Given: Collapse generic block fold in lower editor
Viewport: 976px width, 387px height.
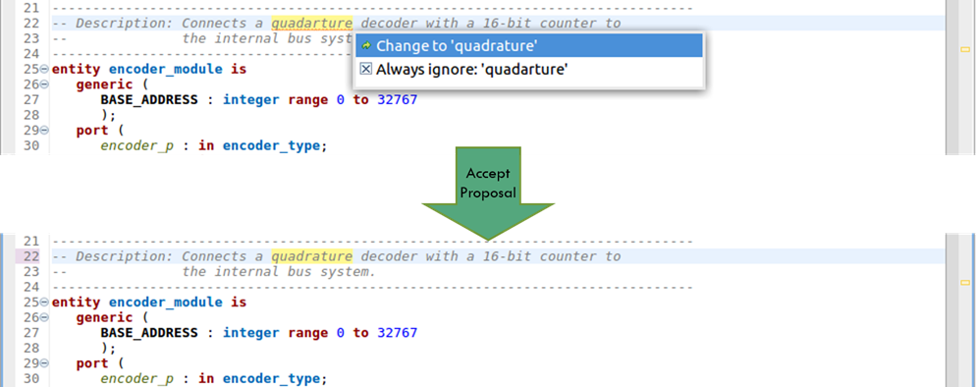Looking at the screenshot, I should (x=44, y=318).
